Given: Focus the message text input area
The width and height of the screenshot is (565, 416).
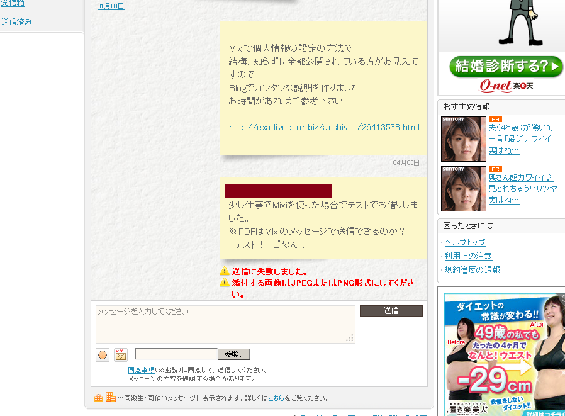Looking at the screenshot, I should 225,324.
